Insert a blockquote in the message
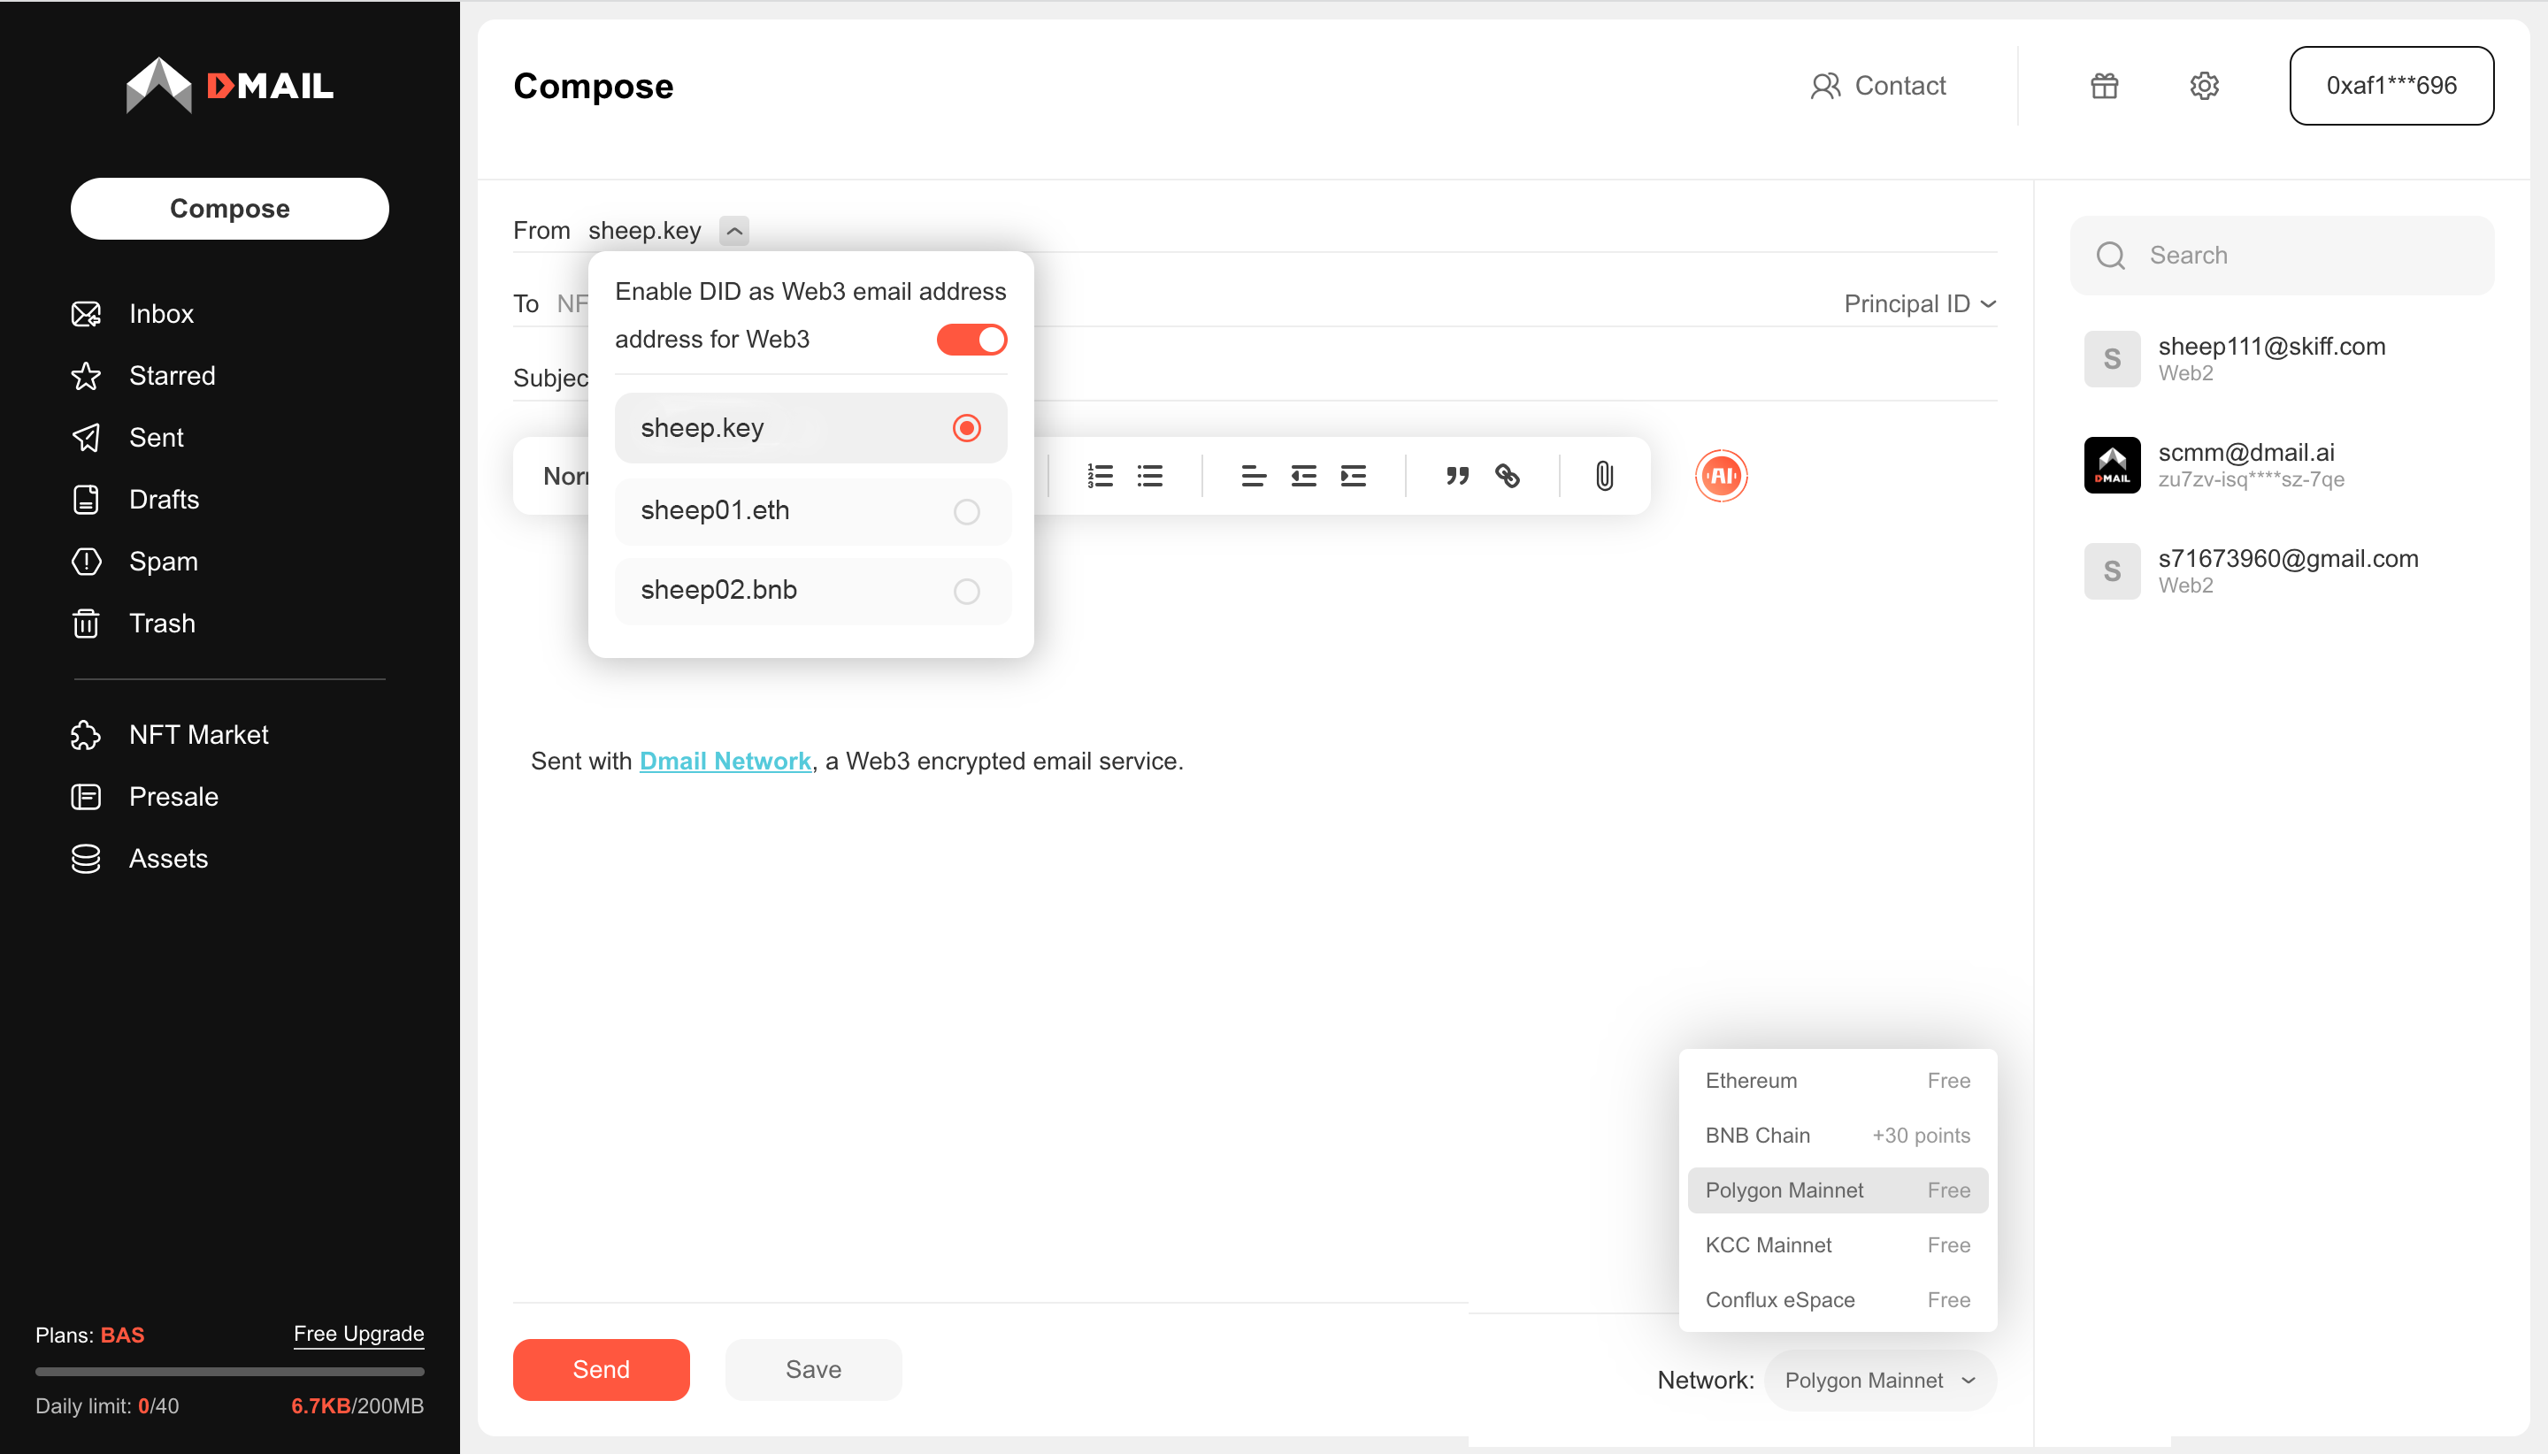The image size is (2548, 1454). (1456, 477)
